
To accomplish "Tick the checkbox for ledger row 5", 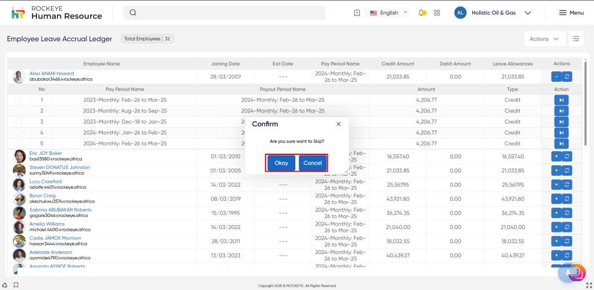I will coord(19,143).
